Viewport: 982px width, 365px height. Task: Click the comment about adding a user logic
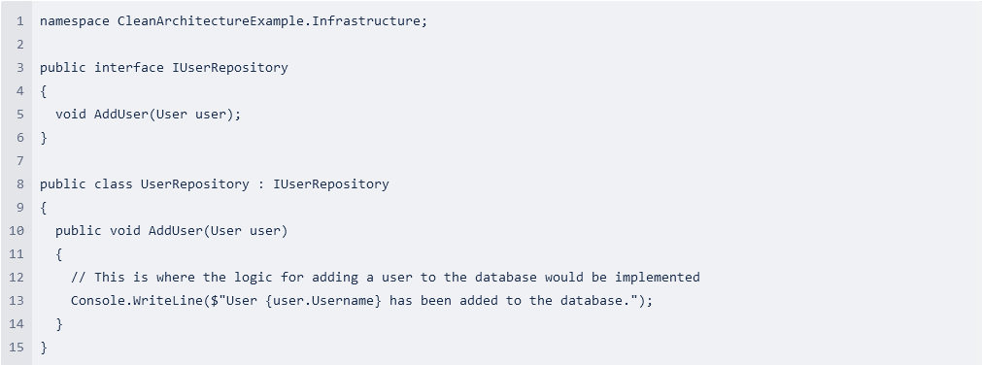tap(386, 278)
